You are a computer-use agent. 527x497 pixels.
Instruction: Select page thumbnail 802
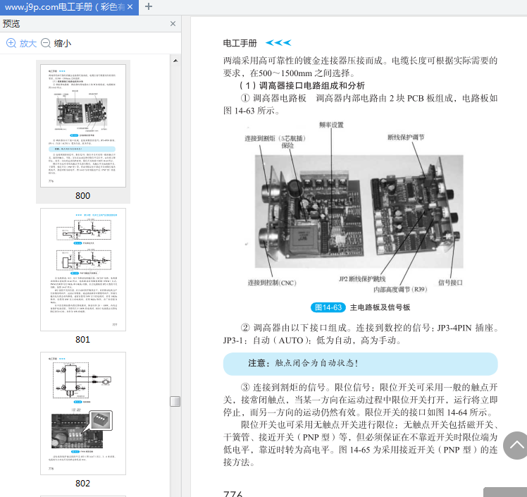(83, 413)
